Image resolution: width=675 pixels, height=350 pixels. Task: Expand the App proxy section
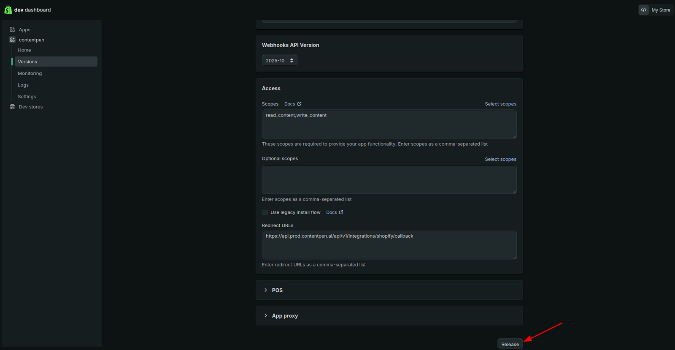pyautogui.click(x=265, y=316)
